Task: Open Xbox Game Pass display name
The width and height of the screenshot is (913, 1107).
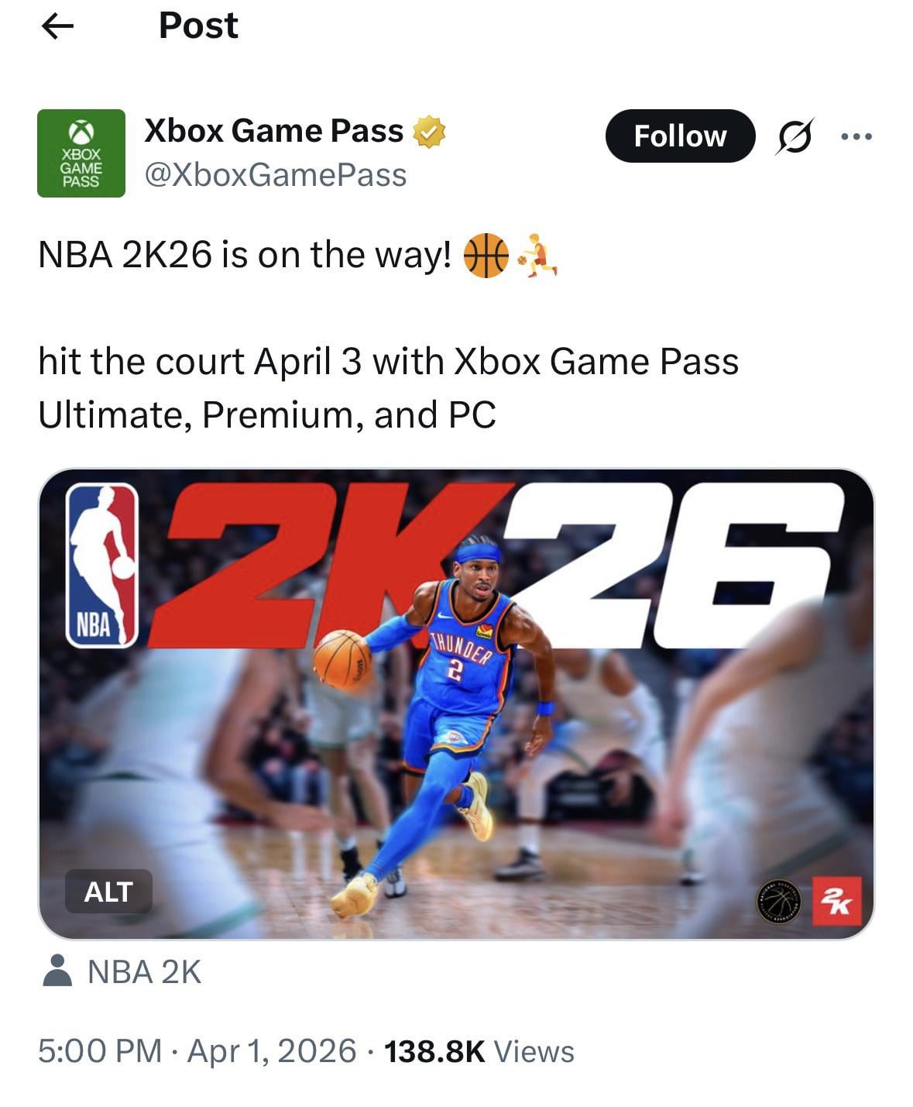Action: 274,130
